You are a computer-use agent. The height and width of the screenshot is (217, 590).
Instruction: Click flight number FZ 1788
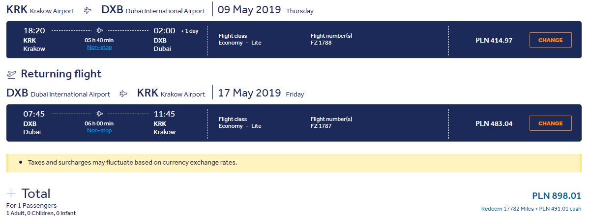pyautogui.click(x=321, y=43)
